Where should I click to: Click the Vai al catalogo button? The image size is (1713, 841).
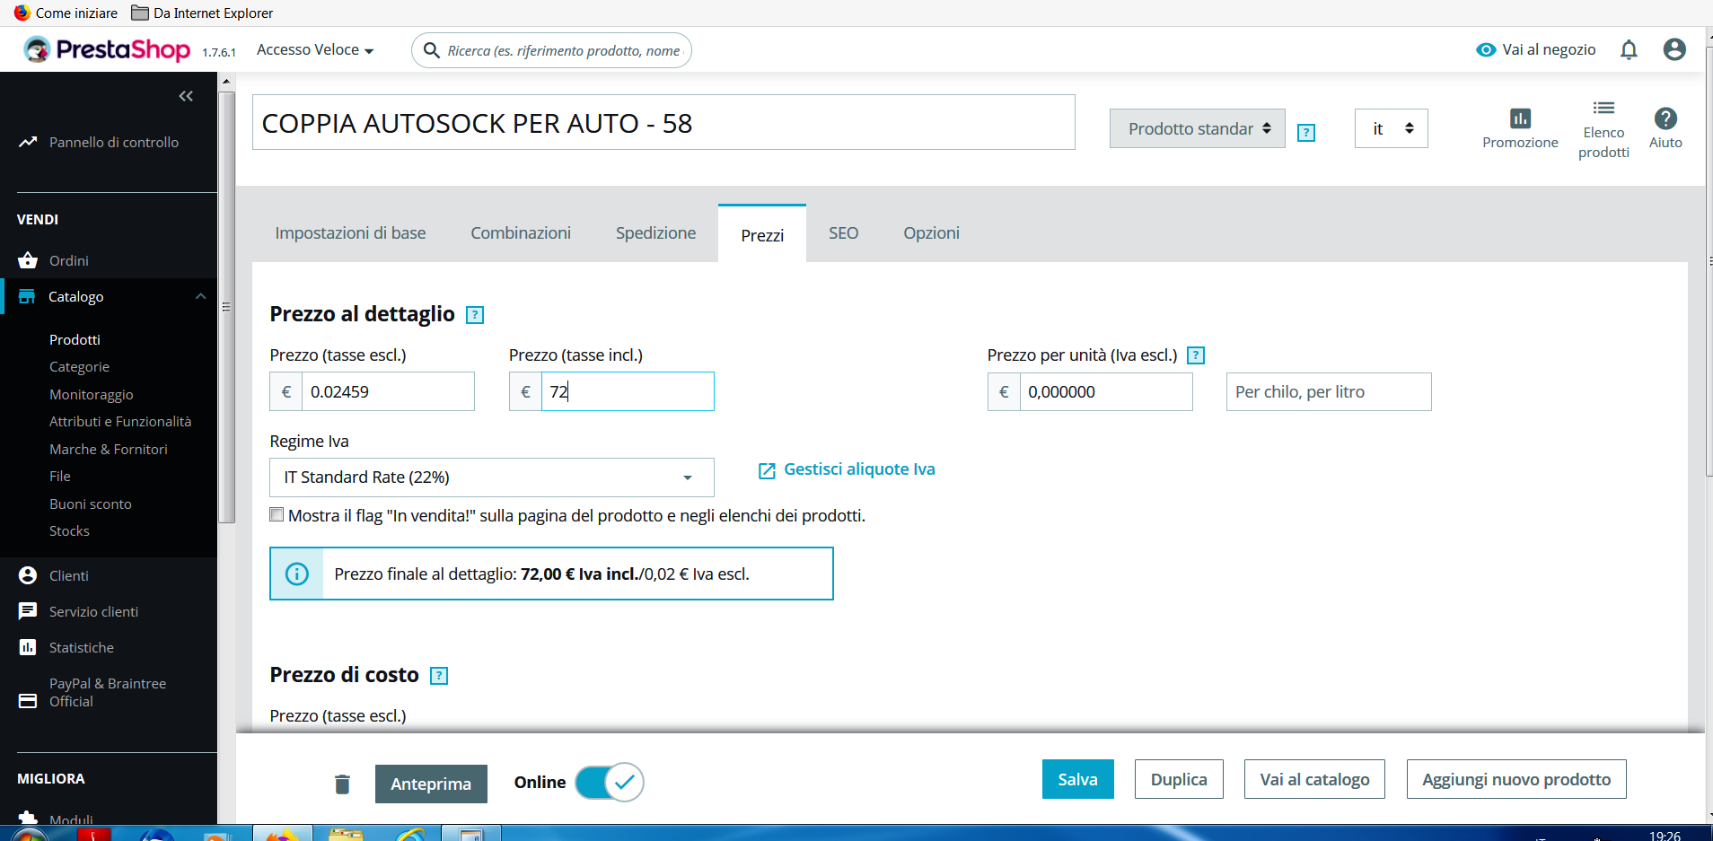click(1314, 779)
